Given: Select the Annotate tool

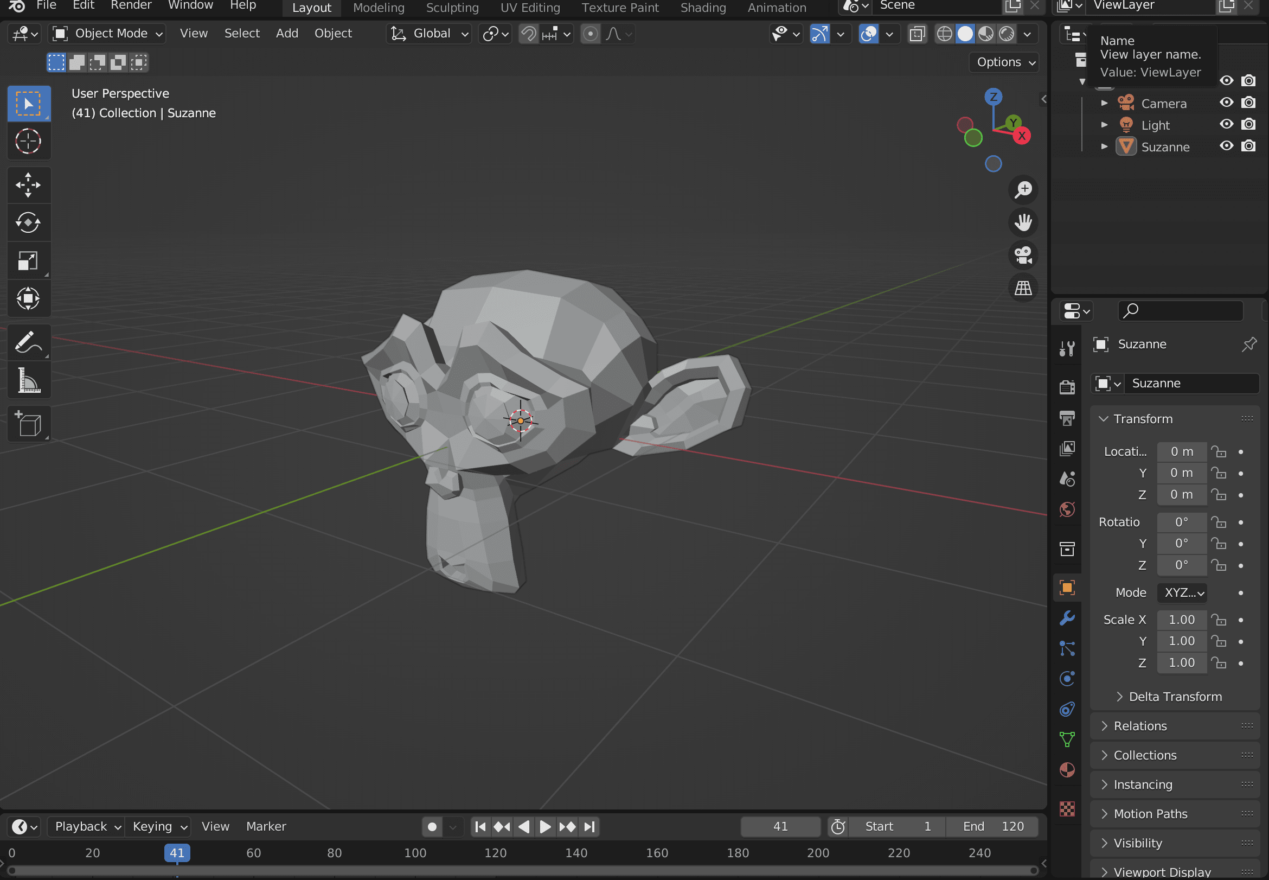Looking at the screenshot, I should click(x=29, y=342).
